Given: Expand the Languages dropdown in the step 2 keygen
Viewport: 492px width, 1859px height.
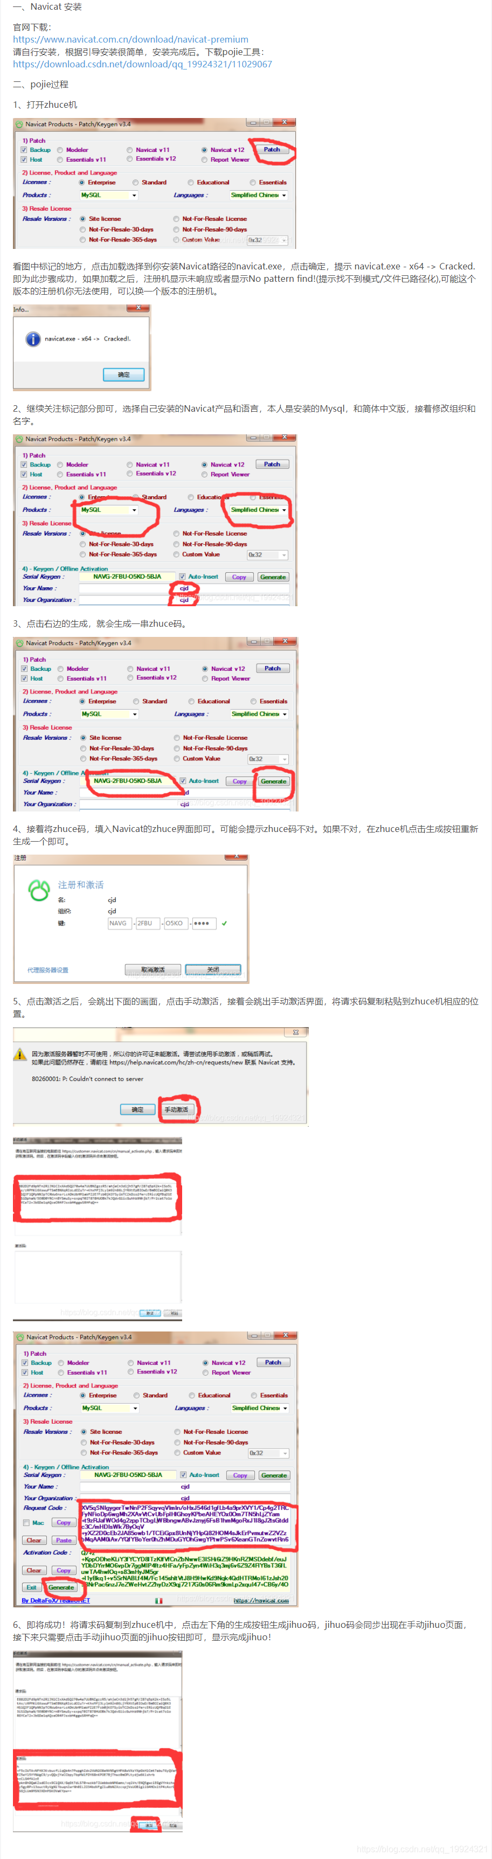Looking at the screenshot, I should tap(259, 510).
